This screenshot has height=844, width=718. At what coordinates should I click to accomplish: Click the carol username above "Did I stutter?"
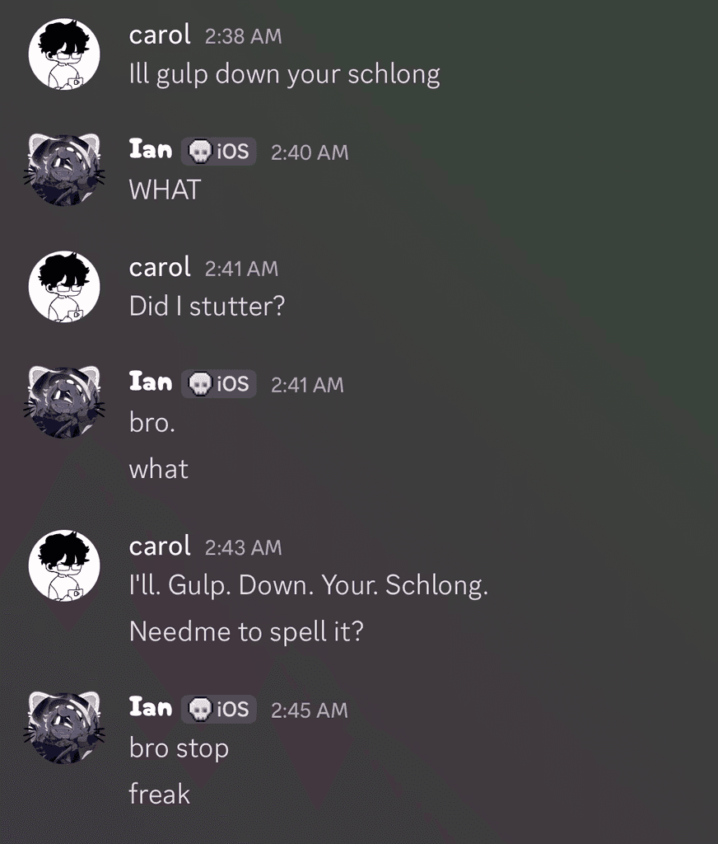pos(160,268)
